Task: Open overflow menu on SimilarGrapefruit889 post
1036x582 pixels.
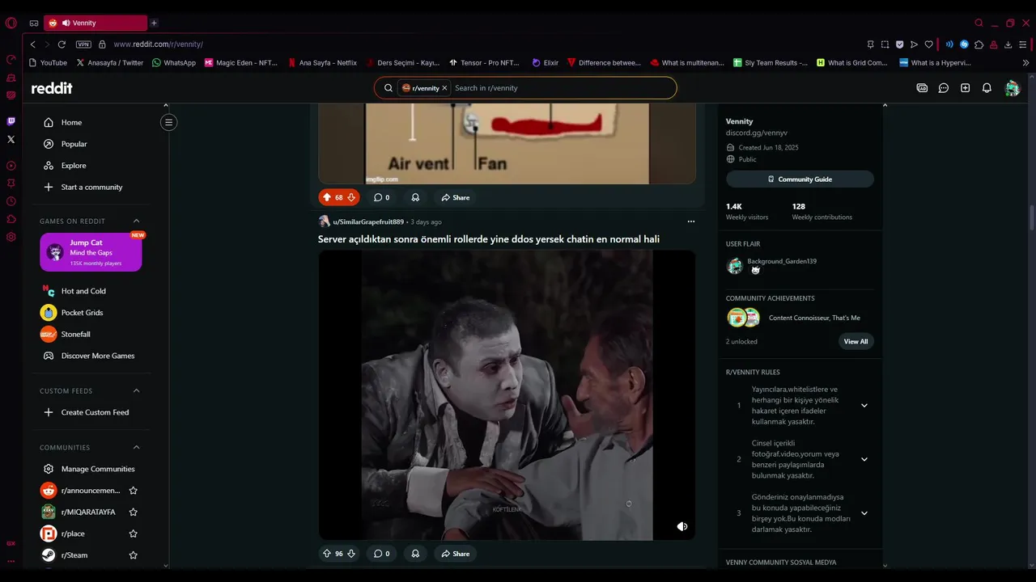Action: [x=691, y=221]
